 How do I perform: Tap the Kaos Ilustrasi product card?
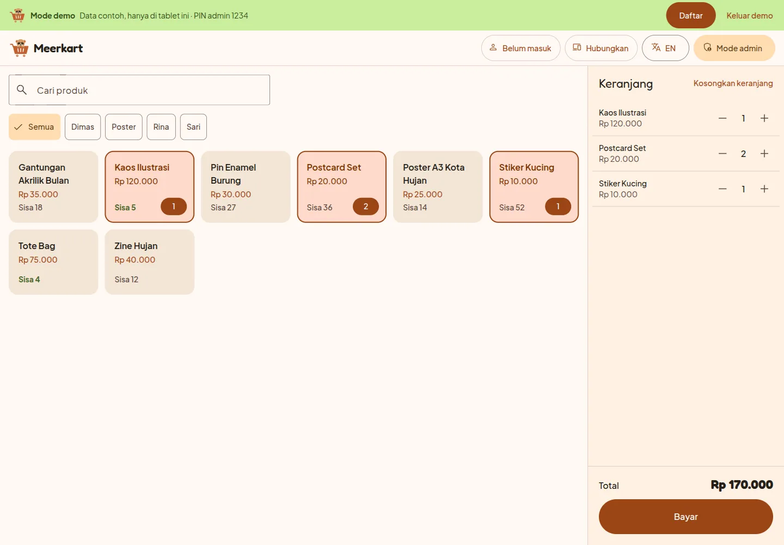point(150,187)
